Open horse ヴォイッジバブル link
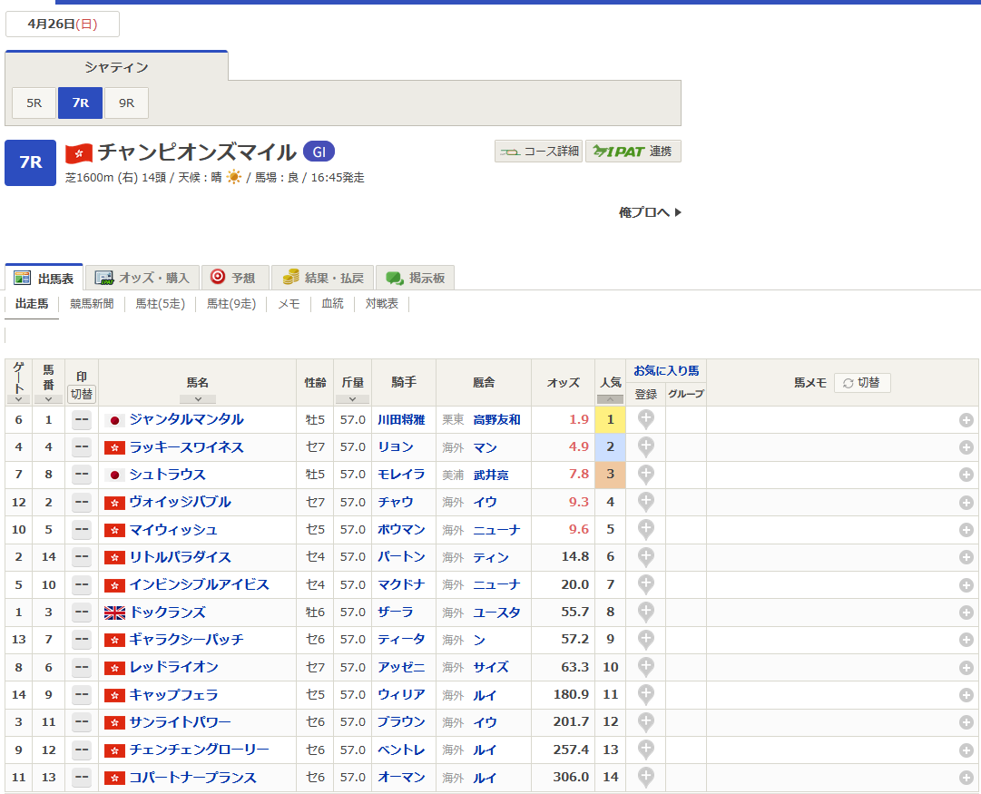Viewport: 981px width, 794px height. click(x=181, y=503)
